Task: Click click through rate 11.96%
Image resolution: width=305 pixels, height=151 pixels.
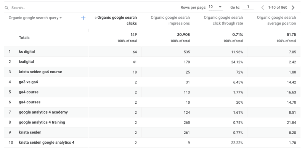Action: tap(237, 52)
